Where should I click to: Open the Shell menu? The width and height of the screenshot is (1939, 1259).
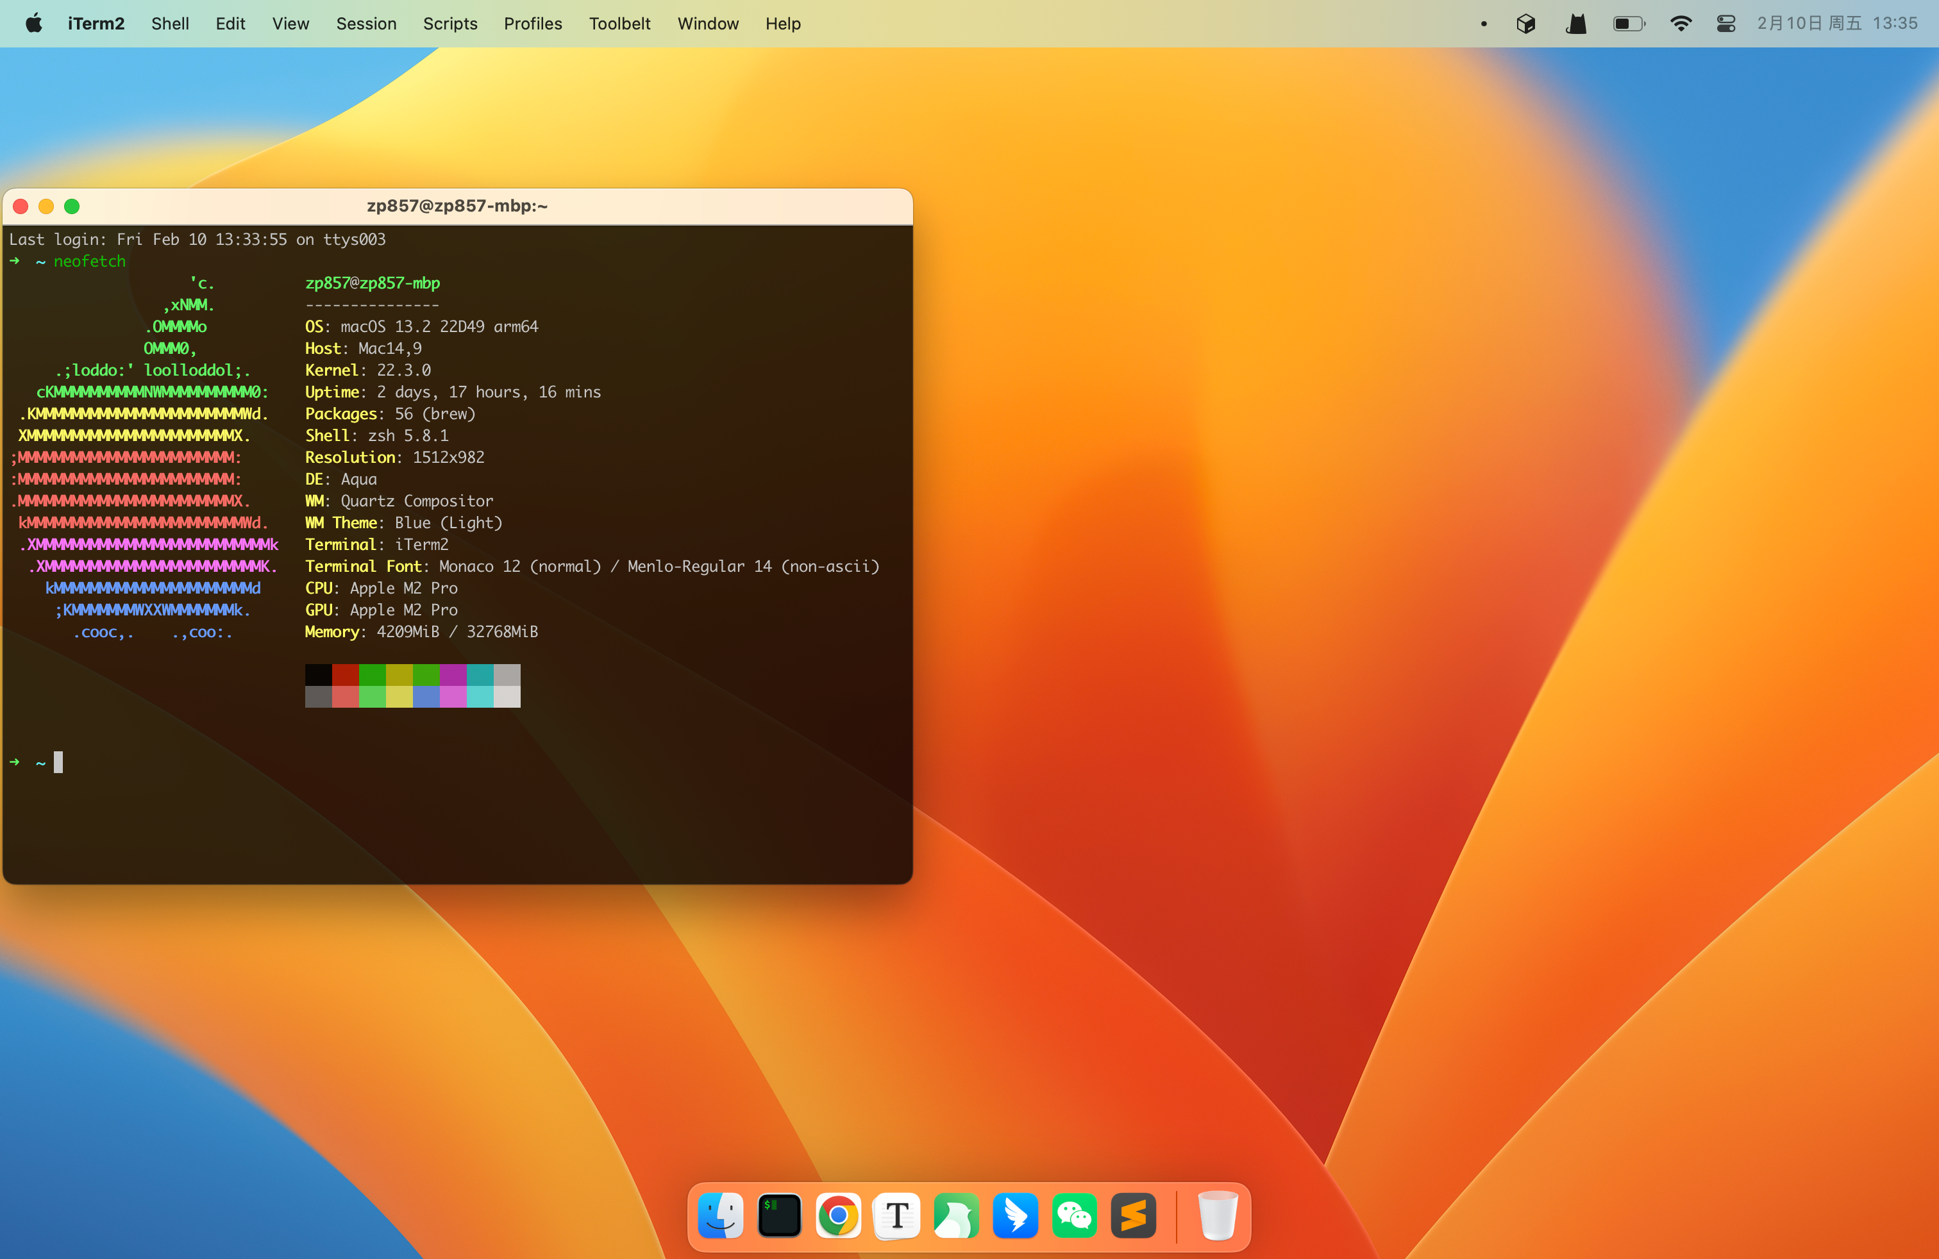tap(171, 24)
